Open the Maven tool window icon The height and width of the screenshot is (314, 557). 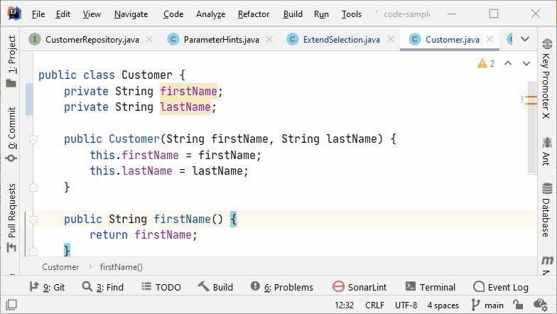pos(547,260)
